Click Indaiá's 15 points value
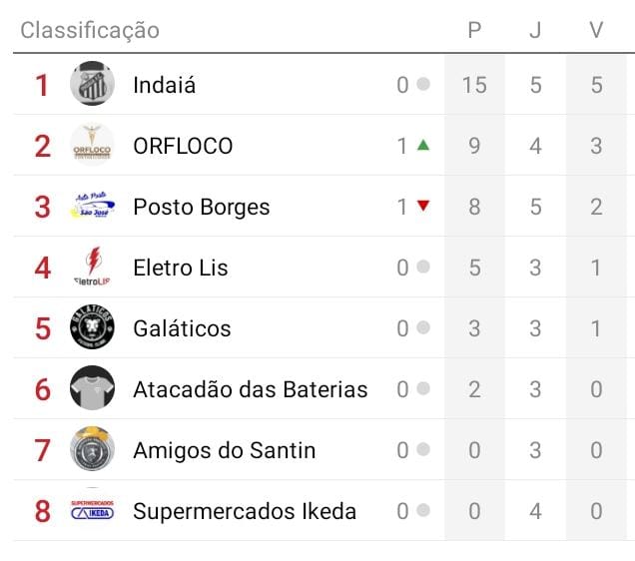This screenshot has width=635, height=561. (474, 85)
